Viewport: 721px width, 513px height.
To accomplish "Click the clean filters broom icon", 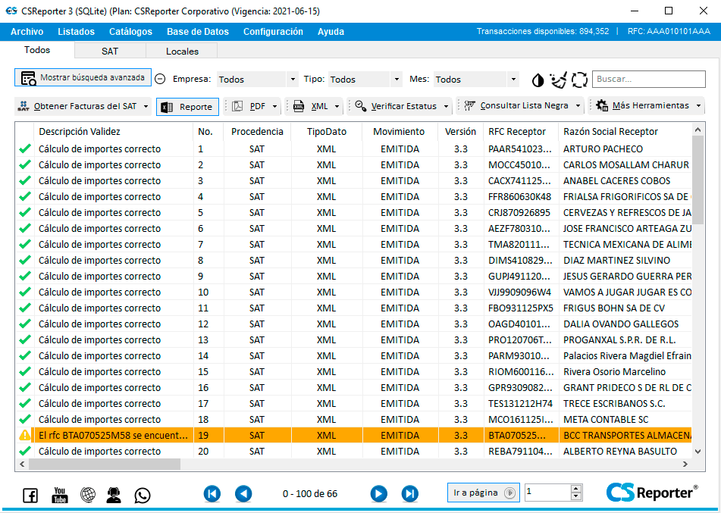I will [558, 80].
